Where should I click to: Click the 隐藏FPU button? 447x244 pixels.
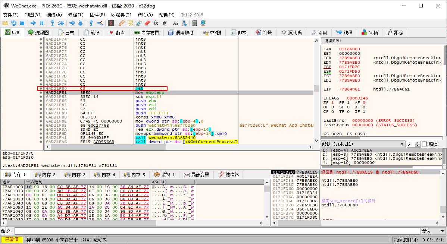point(332,41)
